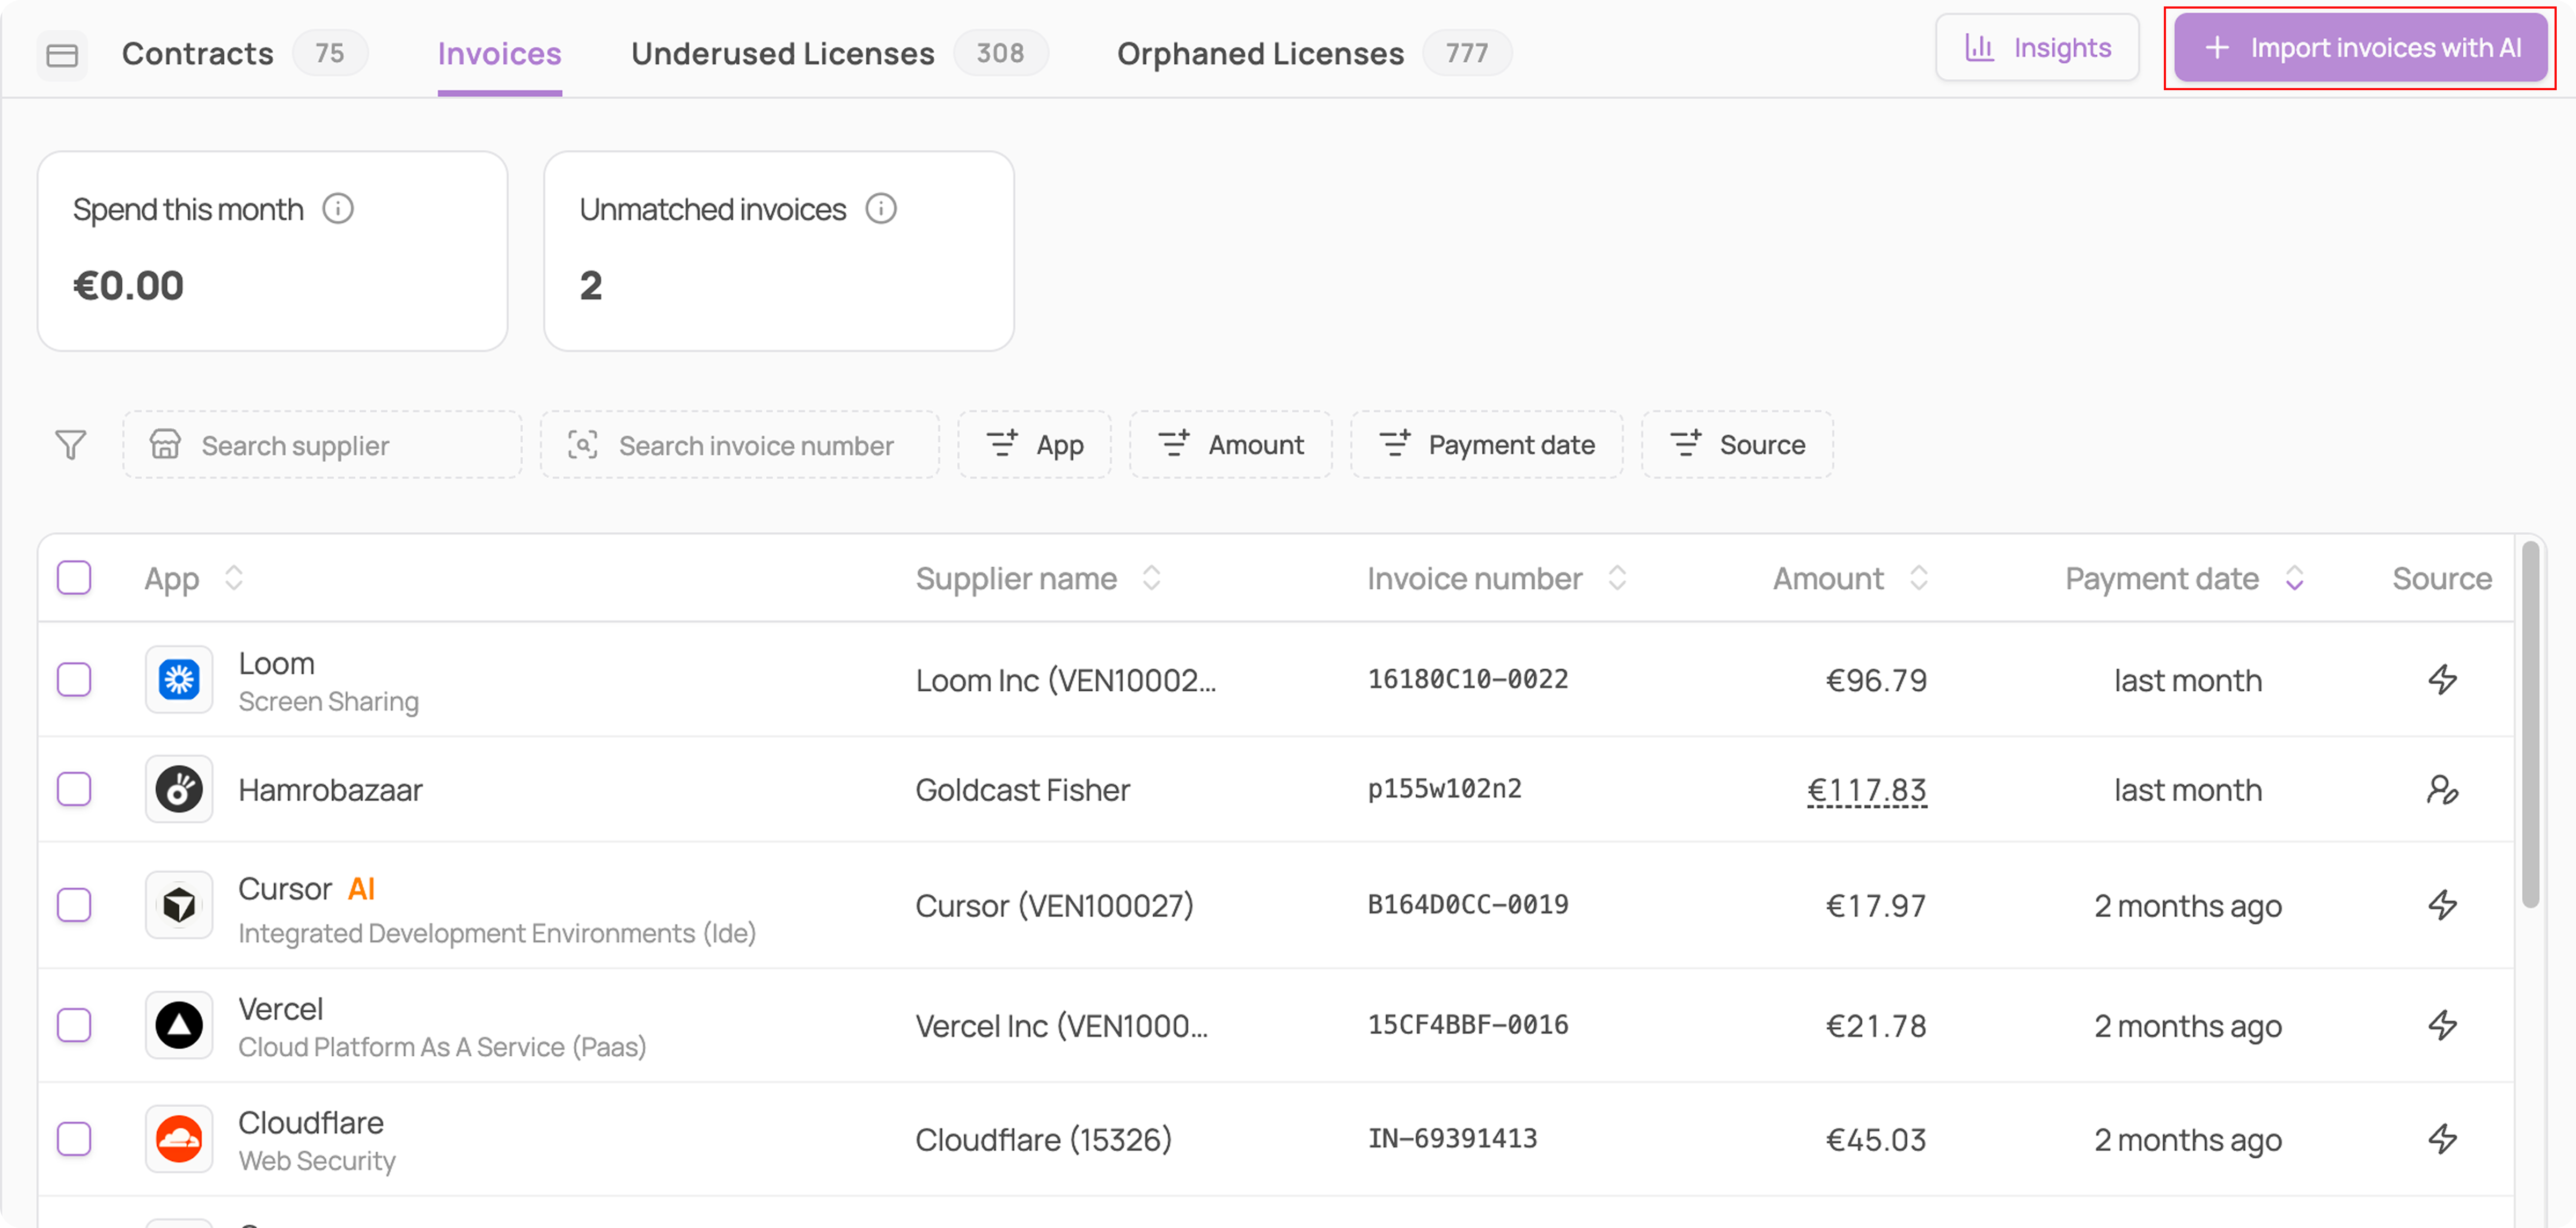Sort table by Supplier name column
The width and height of the screenshot is (2576, 1228).
click(x=1152, y=578)
